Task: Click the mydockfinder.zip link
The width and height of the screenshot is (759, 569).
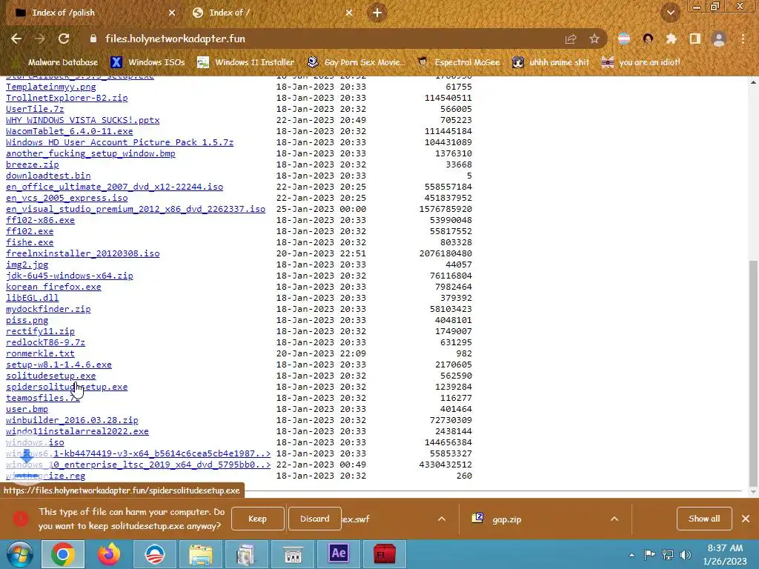Action: pos(48,310)
